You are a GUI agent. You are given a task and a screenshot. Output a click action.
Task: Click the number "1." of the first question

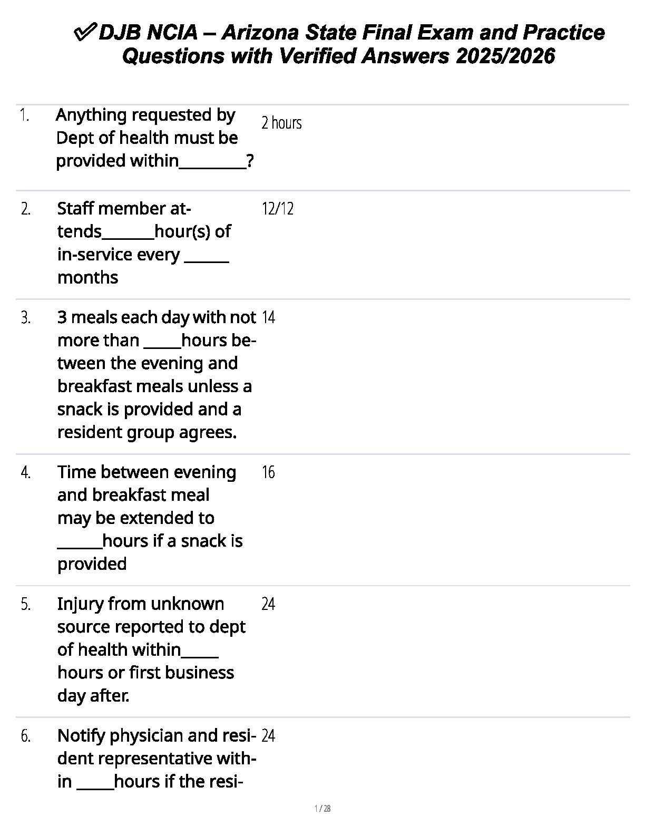pyautogui.click(x=24, y=115)
